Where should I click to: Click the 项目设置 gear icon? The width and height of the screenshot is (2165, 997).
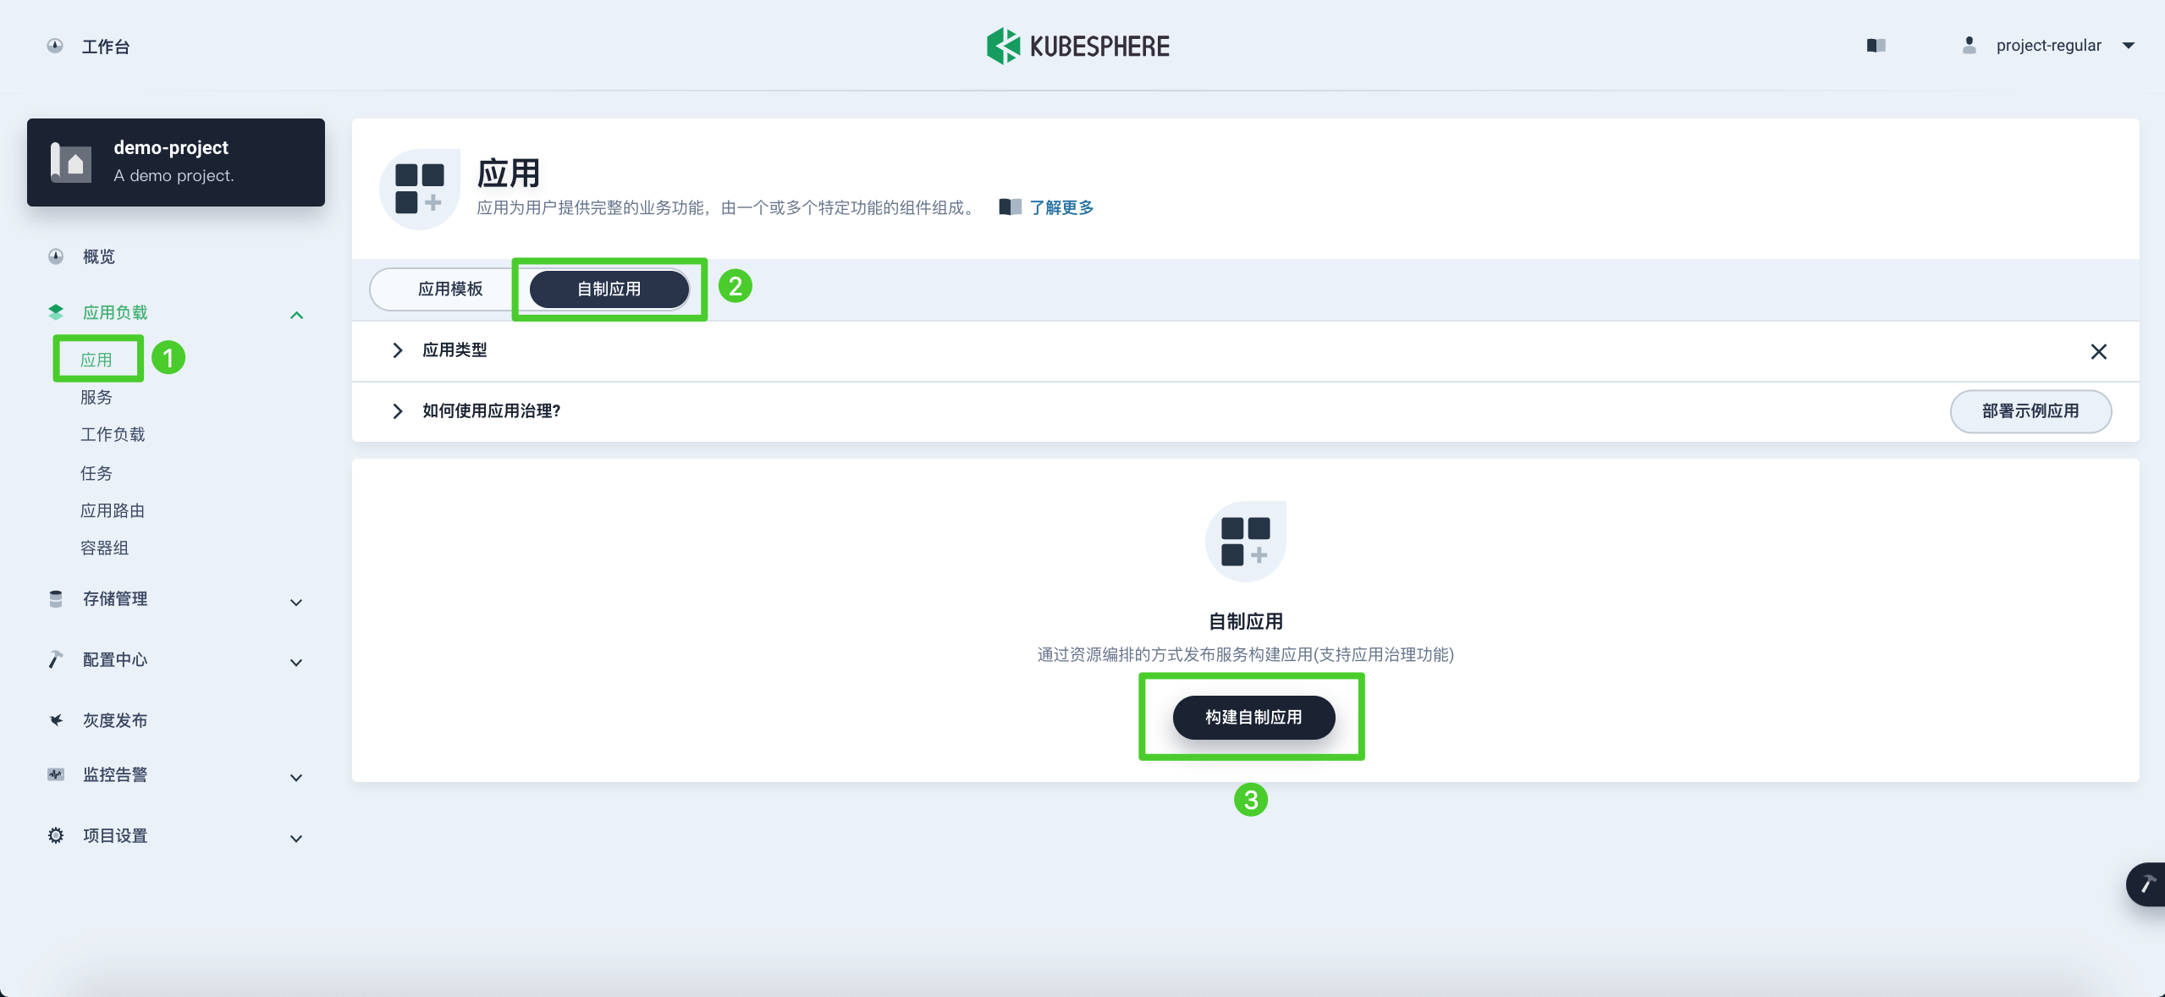point(56,835)
